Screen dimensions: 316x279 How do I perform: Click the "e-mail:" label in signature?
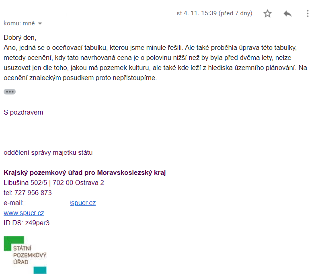[x=14, y=203]
